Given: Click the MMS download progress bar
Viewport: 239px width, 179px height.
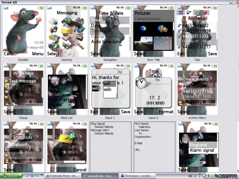Looking at the screenshot, I should (67, 162).
